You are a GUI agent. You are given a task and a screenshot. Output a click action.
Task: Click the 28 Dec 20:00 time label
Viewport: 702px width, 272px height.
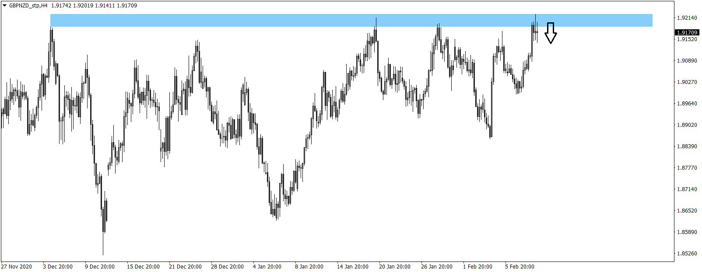(x=227, y=267)
